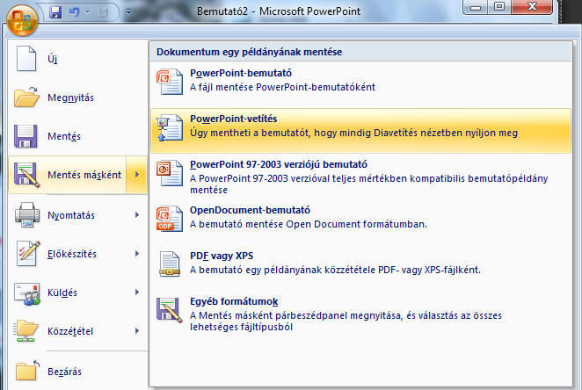Click the text about közzététele PDF- vagy XPS-fájlként

point(335,270)
